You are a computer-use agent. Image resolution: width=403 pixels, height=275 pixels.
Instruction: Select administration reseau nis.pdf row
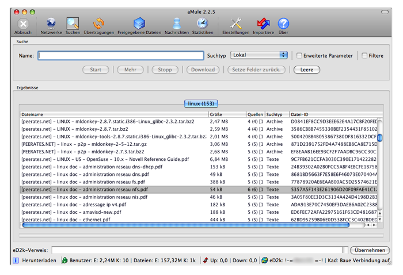click(x=199, y=197)
